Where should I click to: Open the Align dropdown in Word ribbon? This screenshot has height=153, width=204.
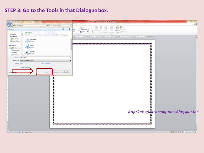tap(123, 27)
